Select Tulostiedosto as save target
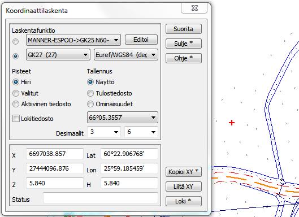Viewport: 299px width, 217px height. tap(90, 93)
